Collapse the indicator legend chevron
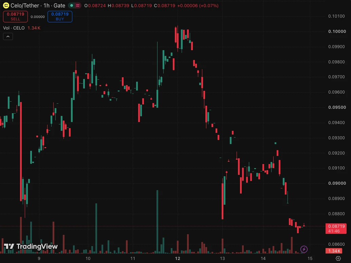Screen dimensions: 351x263 point(8,36)
